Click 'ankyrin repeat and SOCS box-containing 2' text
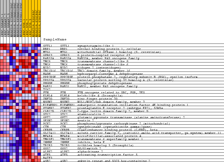This screenshot has height=162, width=224. click(114, 161)
